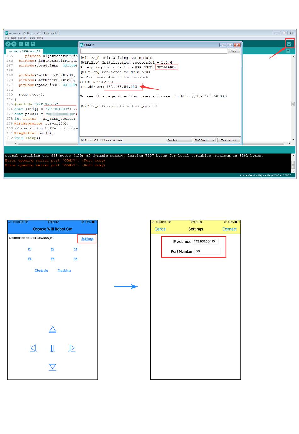Tap the forward up-triangle arrow
299x434 pixels.
(x=53, y=329)
